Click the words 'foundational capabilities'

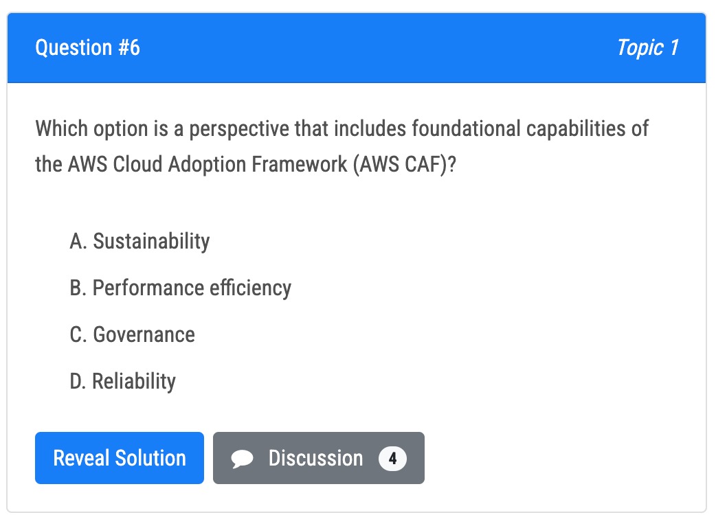[x=519, y=129]
